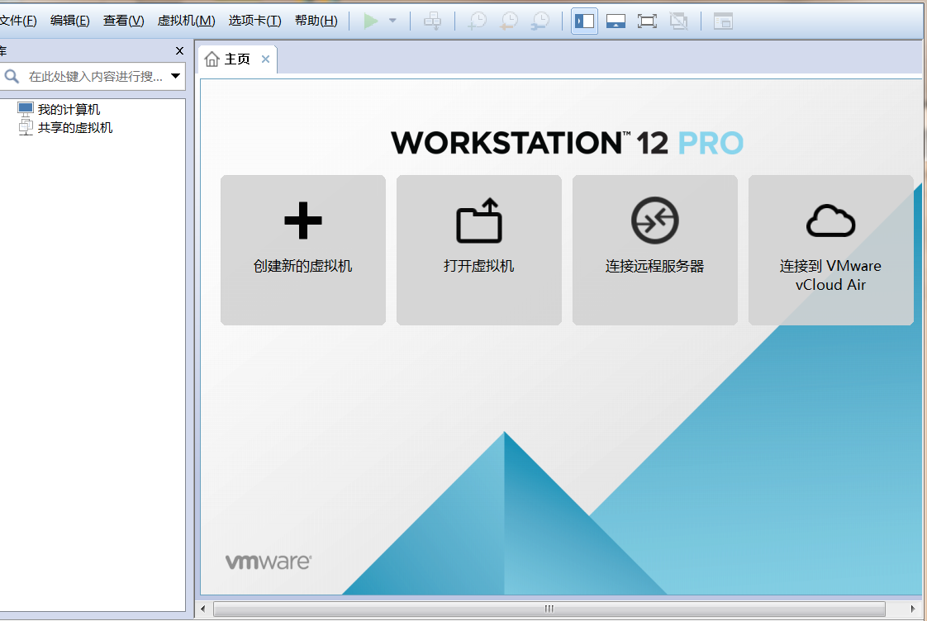Screen dimensions: 927x621
Task: Click the remote server arrows icon
Action: [655, 220]
